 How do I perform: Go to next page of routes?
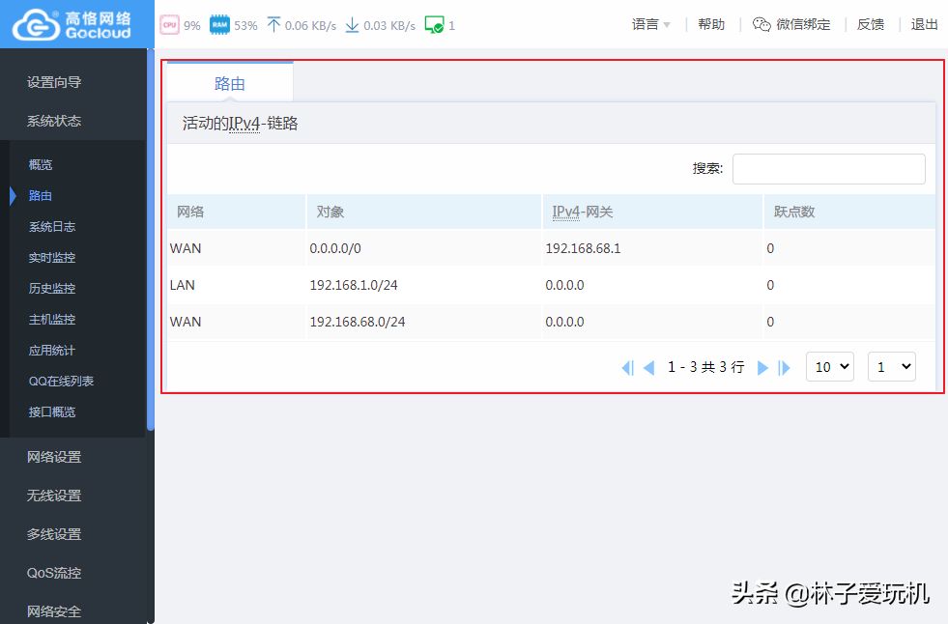coord(762,367)
